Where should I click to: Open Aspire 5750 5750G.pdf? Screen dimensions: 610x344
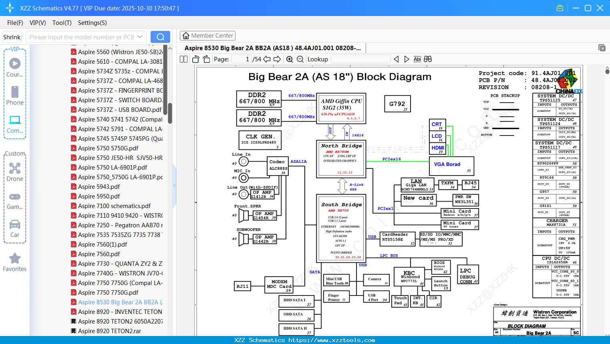click(108, 148)
